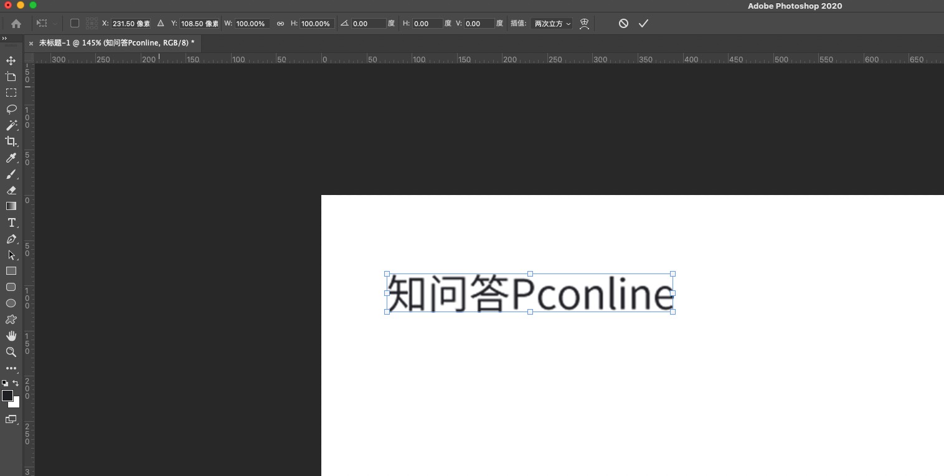The image size is (944, 476).
Task: Swap foreground and background colors
Action: [x=16, y=383]
